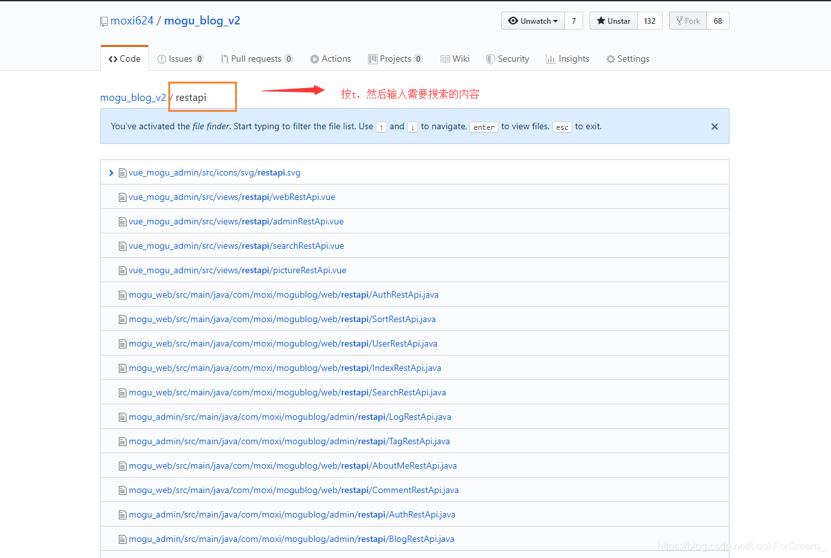This screenshot has width=831, height=558.
Task: Open CommentRestApi.java file result
Action: [293, 490]
